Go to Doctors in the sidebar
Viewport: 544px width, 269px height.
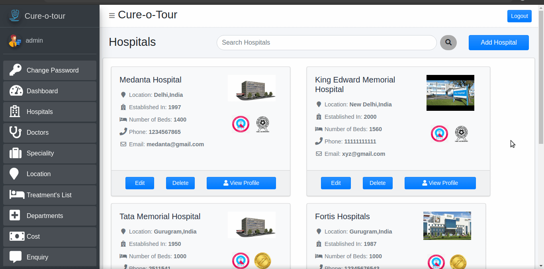50,132
